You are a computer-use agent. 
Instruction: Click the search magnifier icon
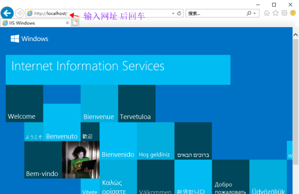(249, 13)
